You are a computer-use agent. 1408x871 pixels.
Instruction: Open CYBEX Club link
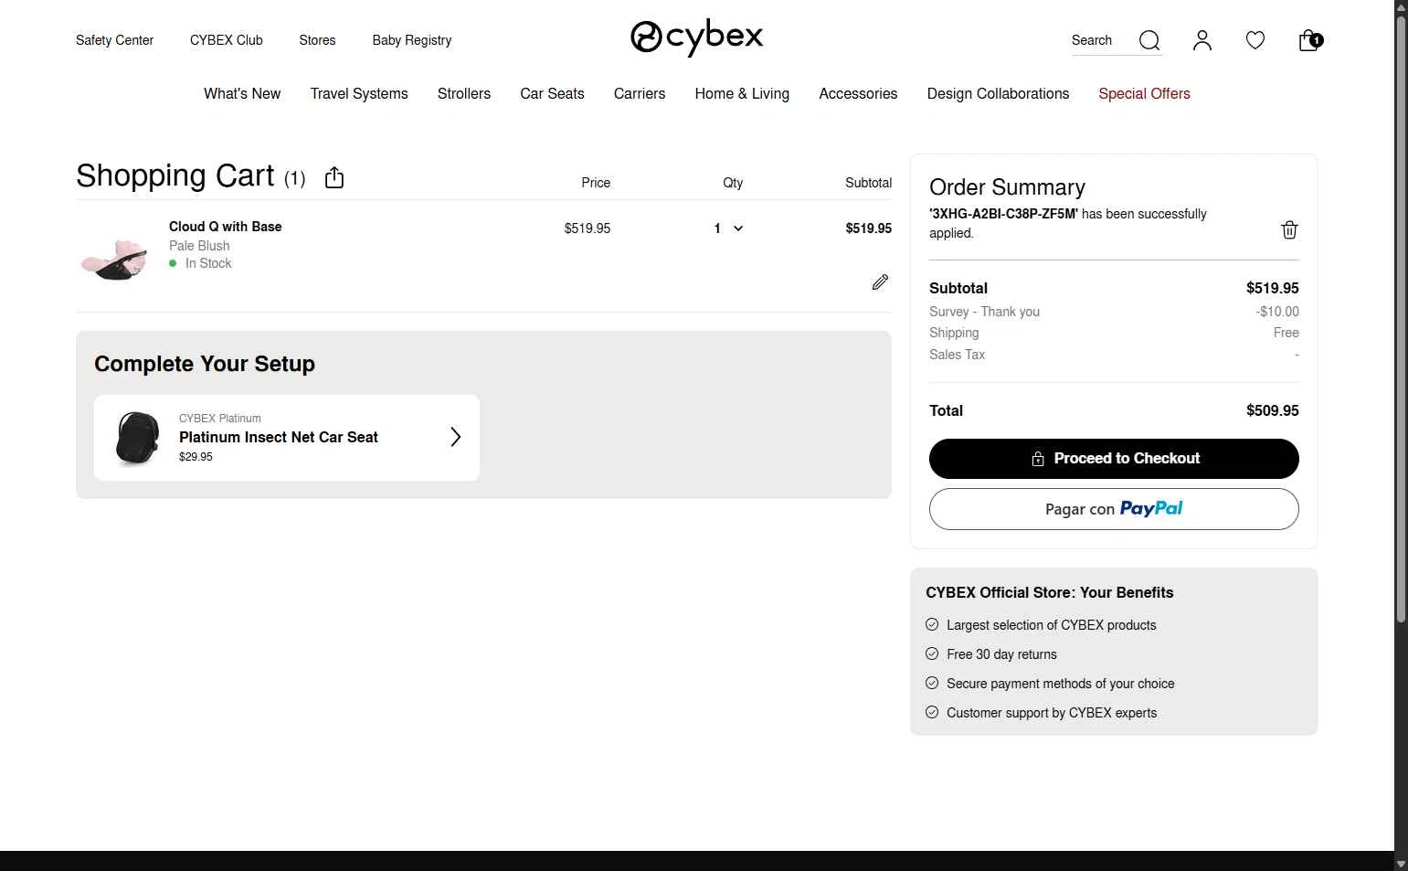click(227, 40)
